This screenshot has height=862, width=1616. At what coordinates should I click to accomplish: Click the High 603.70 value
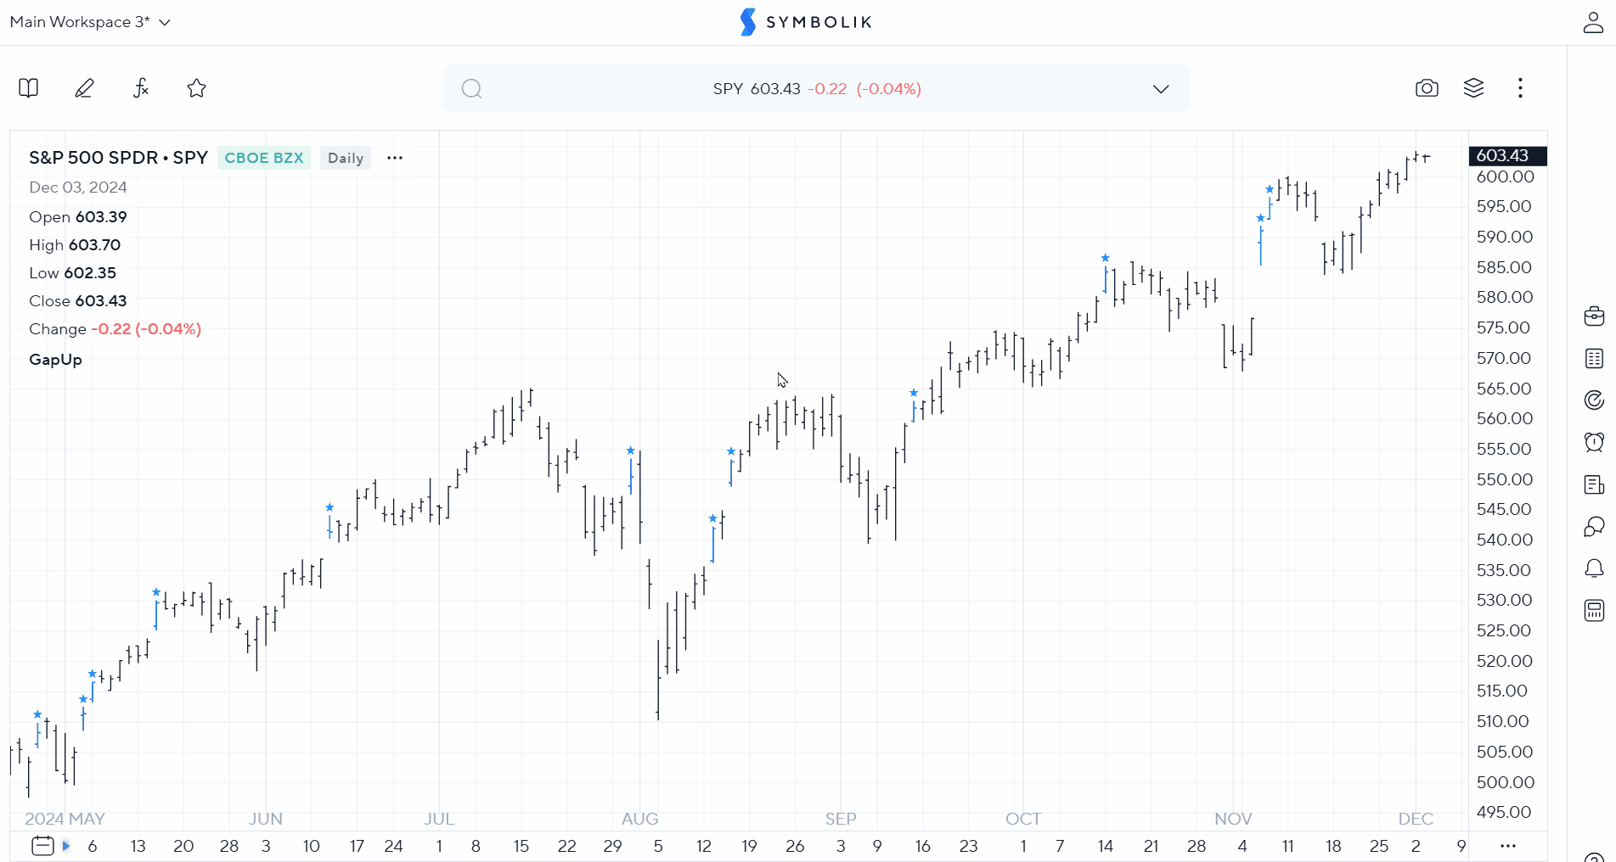94,245
